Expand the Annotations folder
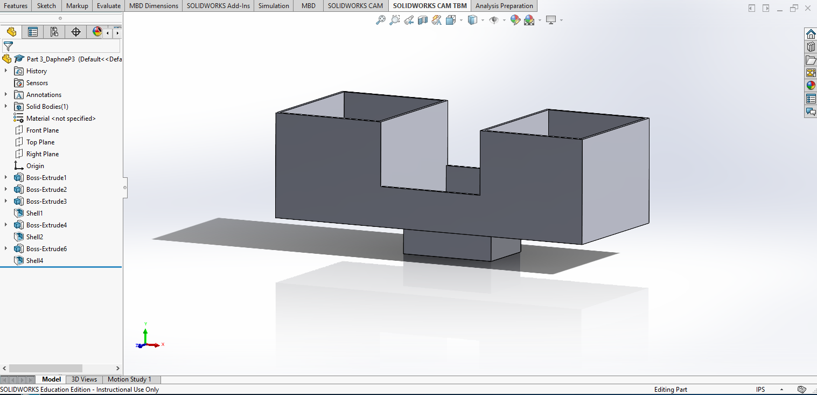This screenshot has height=395, width=817. point(6,94)
